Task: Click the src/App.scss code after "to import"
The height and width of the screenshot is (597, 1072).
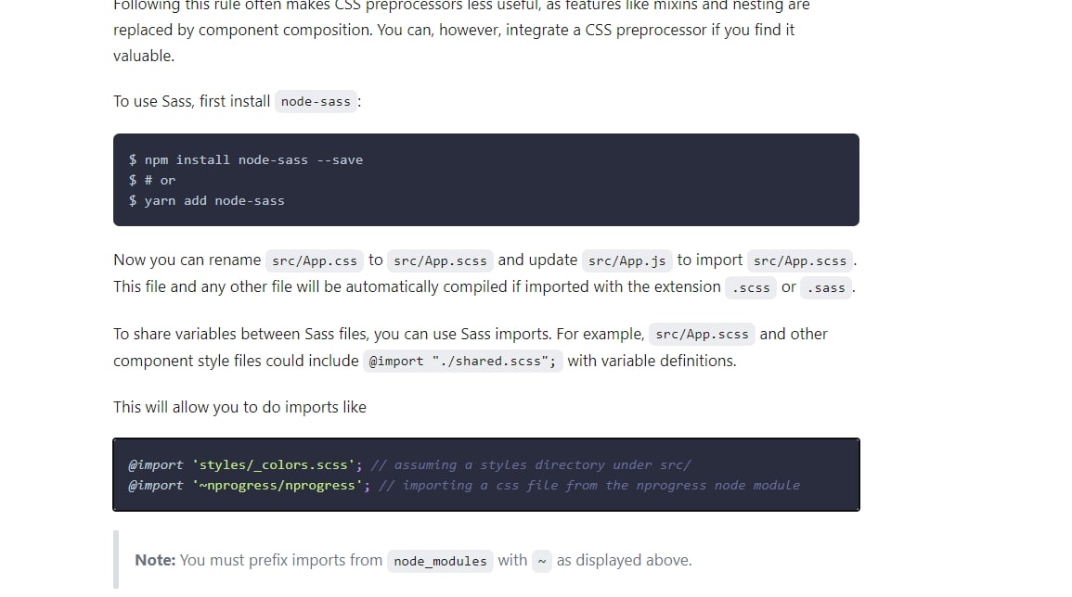Action: [800, 261]
